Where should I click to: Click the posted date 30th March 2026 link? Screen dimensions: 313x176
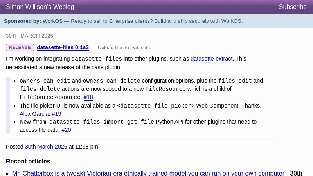(46, 147)
